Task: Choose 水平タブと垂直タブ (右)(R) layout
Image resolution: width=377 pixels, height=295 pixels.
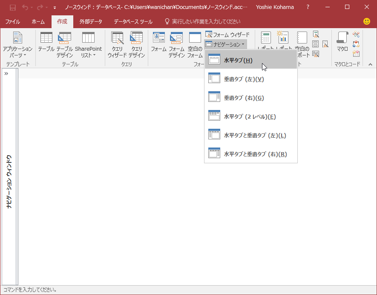Action: [x=251, y=154]
